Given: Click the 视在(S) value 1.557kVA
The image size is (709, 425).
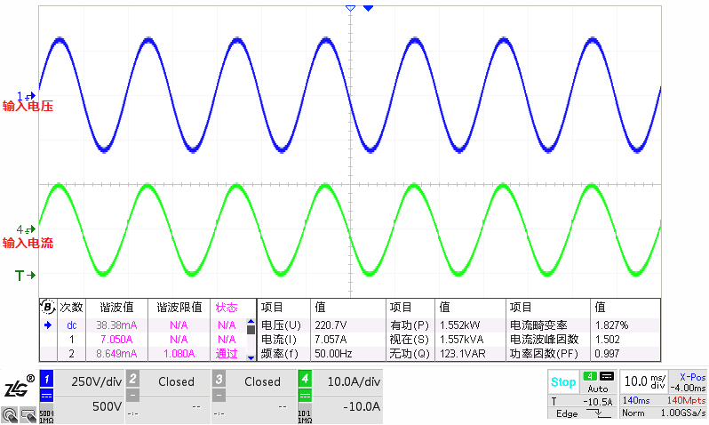Looking at the screenshot, I should click(x=462, y=339).
